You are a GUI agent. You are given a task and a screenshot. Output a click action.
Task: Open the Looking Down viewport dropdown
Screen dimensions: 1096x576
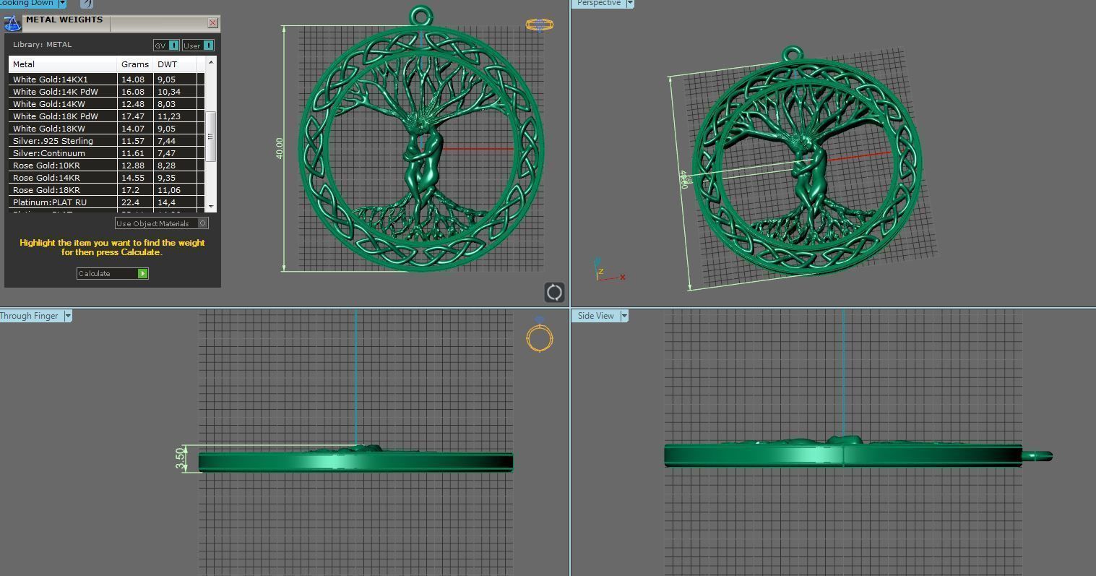click(x=62, y=3)
